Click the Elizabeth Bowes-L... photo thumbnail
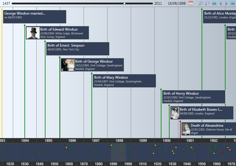The image size is (236, 166). (x=175, y=113)
